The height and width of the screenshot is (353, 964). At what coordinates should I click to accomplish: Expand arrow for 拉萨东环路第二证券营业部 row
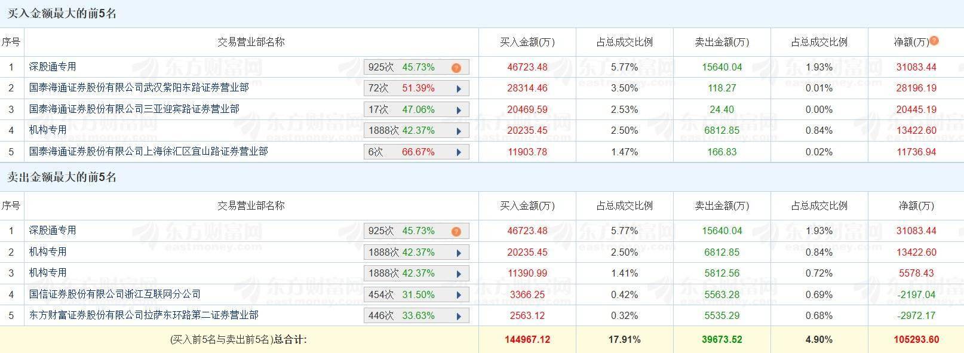(x=459, y=315)
